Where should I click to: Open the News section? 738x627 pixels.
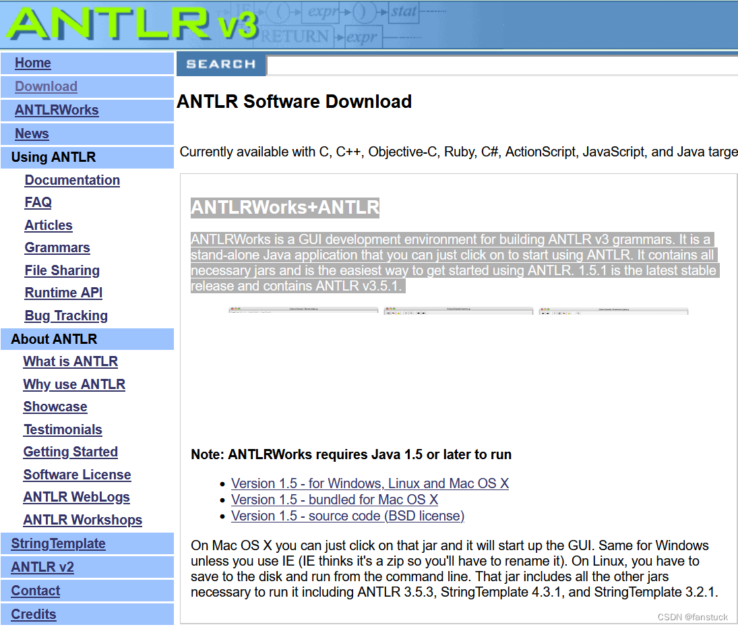coord(32,133)
